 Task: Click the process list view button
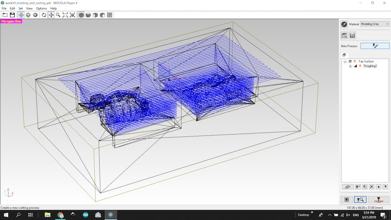(346, 200)
